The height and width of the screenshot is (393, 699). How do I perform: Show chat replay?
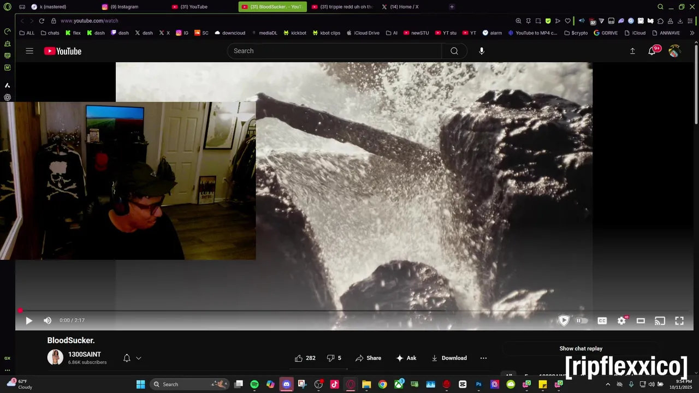click(x=581, y=348)
